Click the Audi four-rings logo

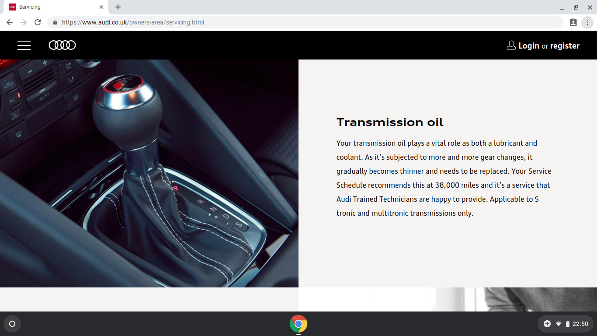tap(62, 45)
